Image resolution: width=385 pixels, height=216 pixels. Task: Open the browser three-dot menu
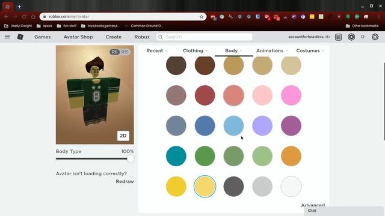point(379,17)
